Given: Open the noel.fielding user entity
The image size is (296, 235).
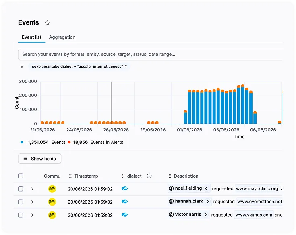Looking at the screenshot, I should [x=188, y=188].
